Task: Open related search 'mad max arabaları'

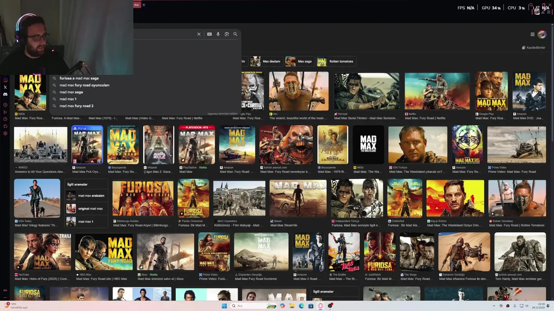Action: [x=86, y=196]
